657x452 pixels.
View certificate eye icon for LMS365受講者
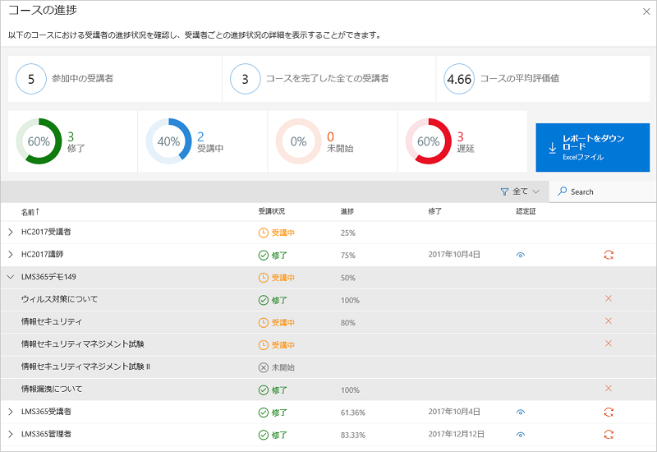click(x=520, y=412)
